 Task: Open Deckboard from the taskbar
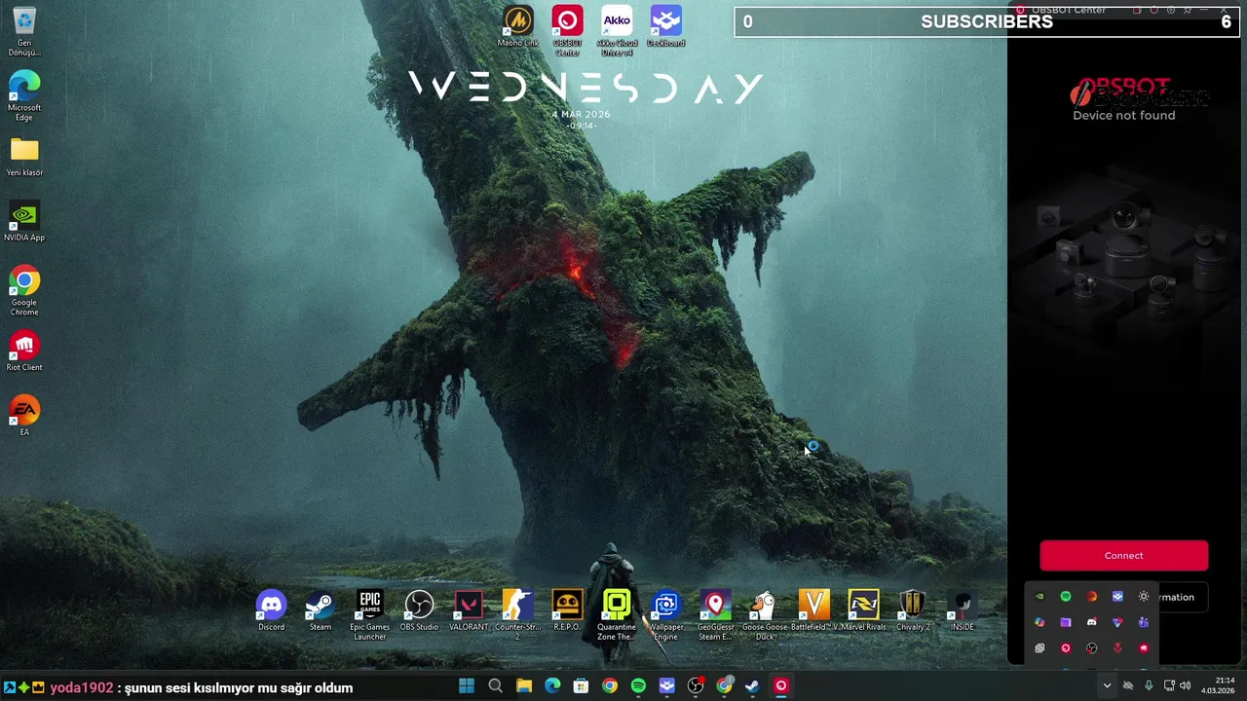click(666, 686)
